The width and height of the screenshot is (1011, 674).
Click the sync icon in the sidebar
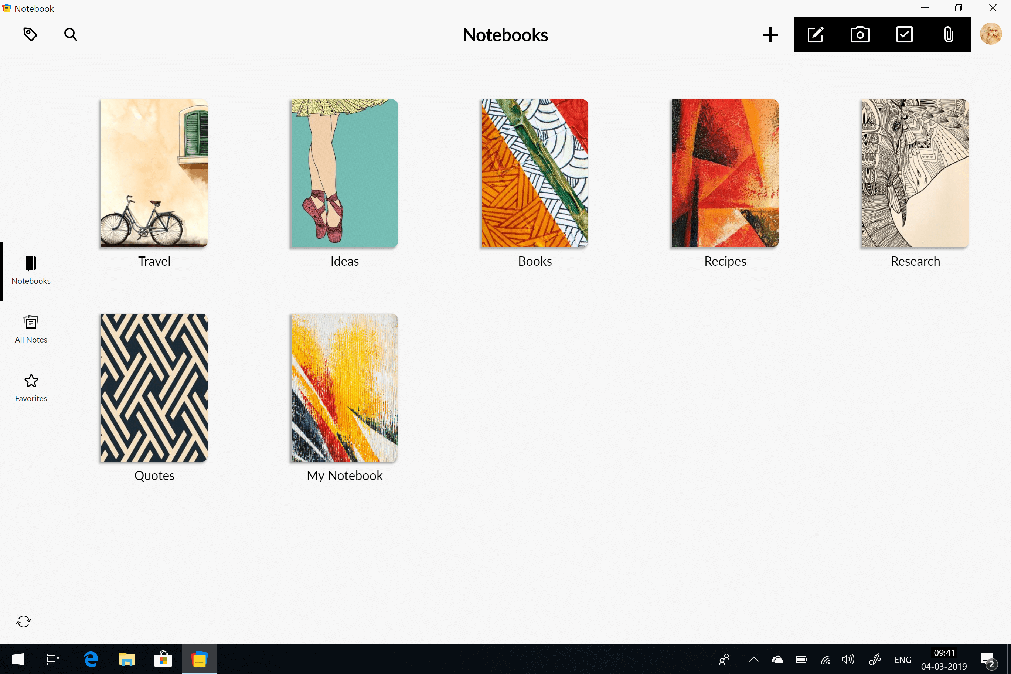(24, 621)
